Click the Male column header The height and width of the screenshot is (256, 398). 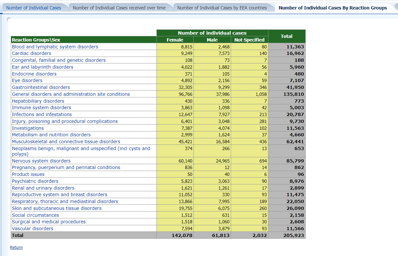click(212, 40)
